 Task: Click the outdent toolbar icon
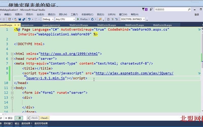112,19
